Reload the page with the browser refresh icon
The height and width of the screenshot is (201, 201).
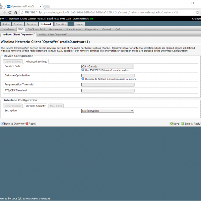click(x=15, y=12)
